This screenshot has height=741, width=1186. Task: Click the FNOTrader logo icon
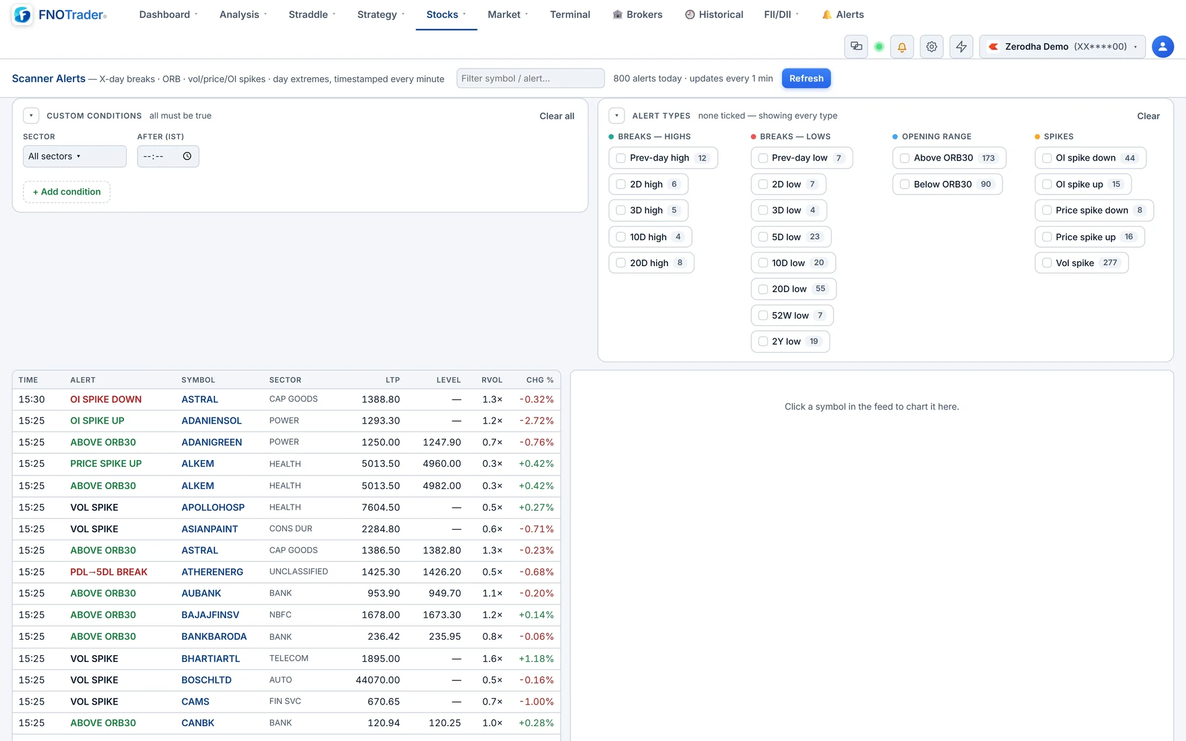[x=22, y=15]
